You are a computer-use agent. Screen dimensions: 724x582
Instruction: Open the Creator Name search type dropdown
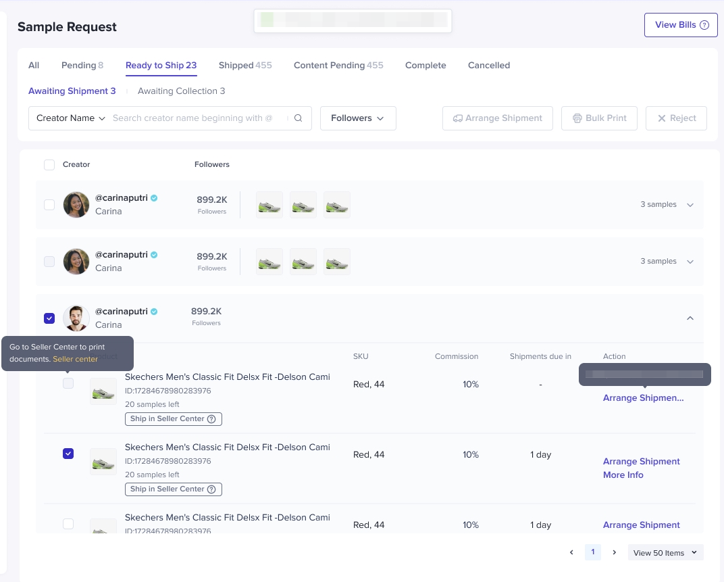click(x=71, y=118)
